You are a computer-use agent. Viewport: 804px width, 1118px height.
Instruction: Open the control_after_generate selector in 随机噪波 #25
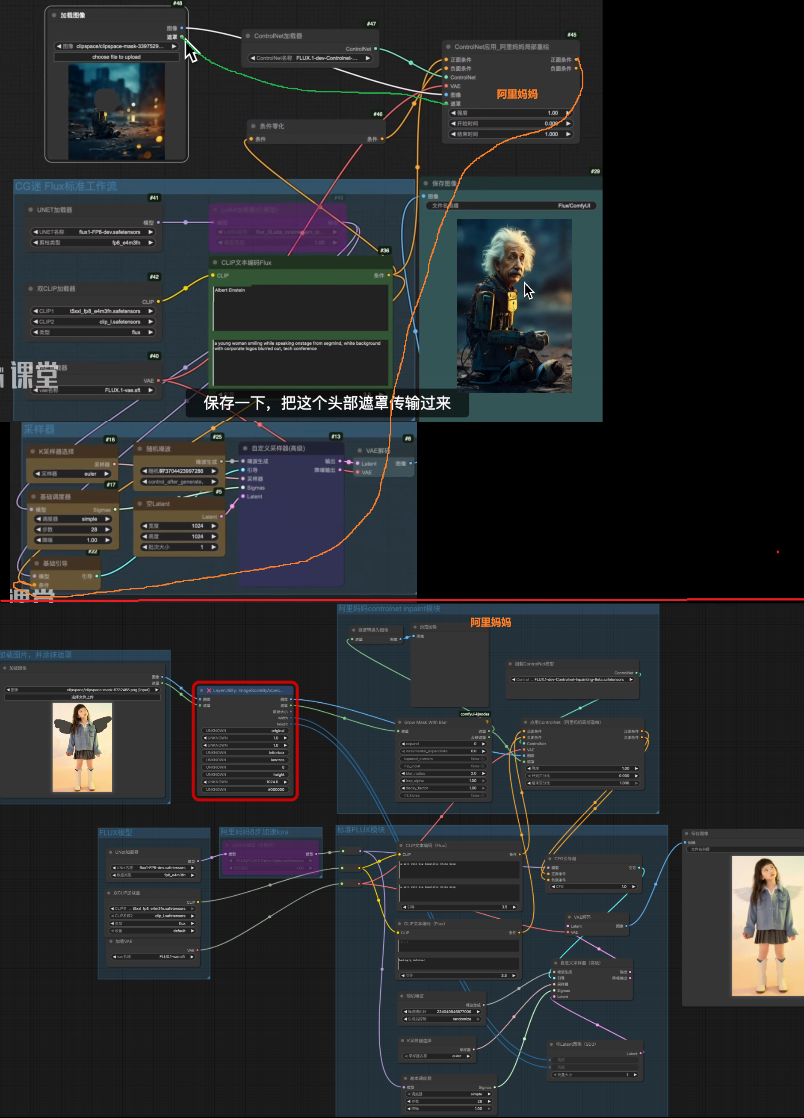pyautogui.click(x=180, y=482)
